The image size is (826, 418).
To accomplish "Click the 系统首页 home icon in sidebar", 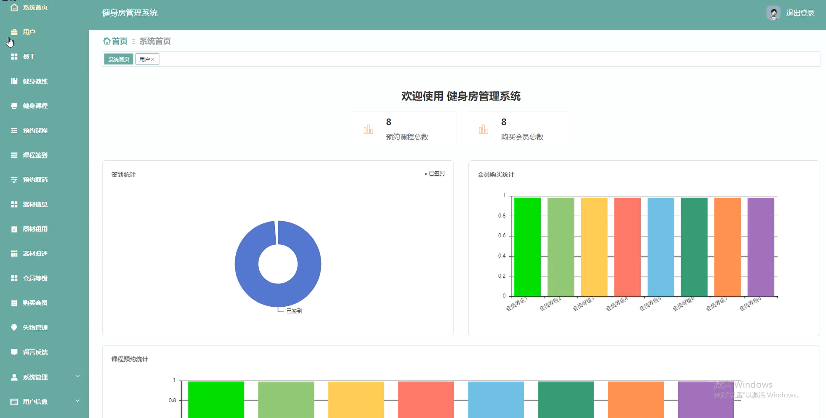I will 14,7.
